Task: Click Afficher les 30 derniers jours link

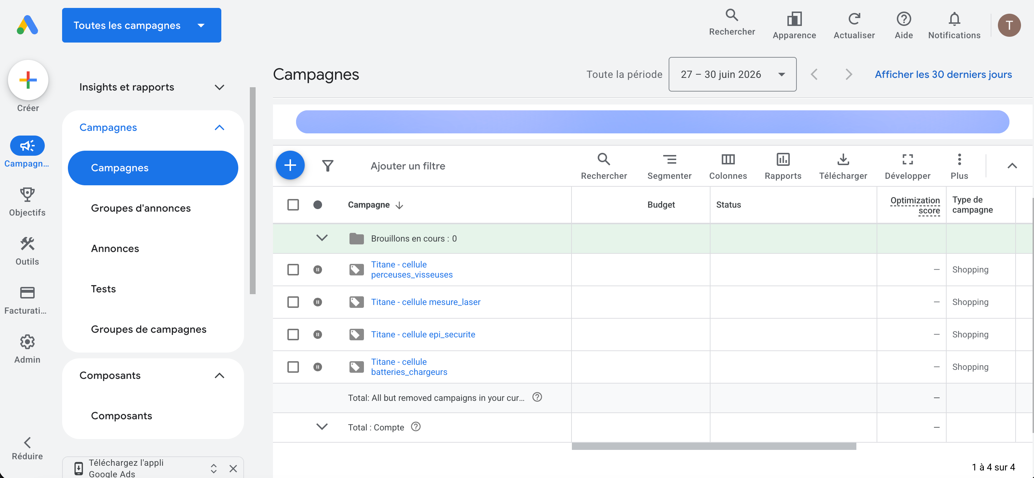Action: [943, 75]
